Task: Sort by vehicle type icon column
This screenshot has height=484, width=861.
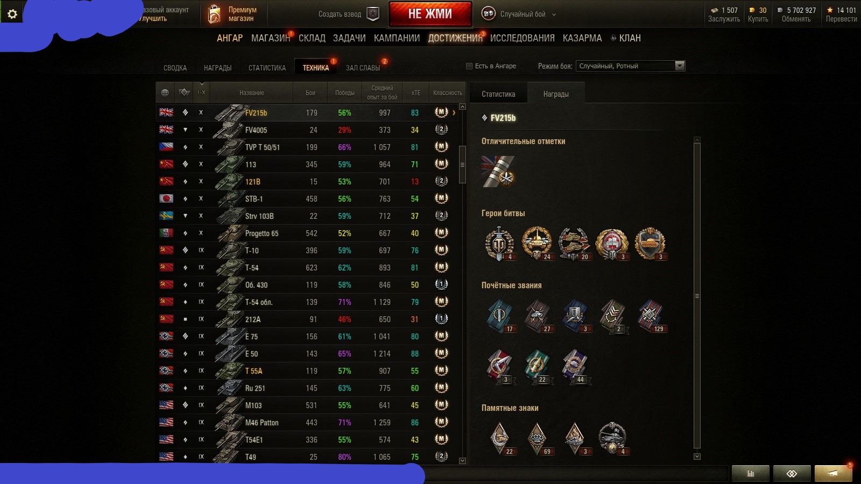Action: (184, 92)
